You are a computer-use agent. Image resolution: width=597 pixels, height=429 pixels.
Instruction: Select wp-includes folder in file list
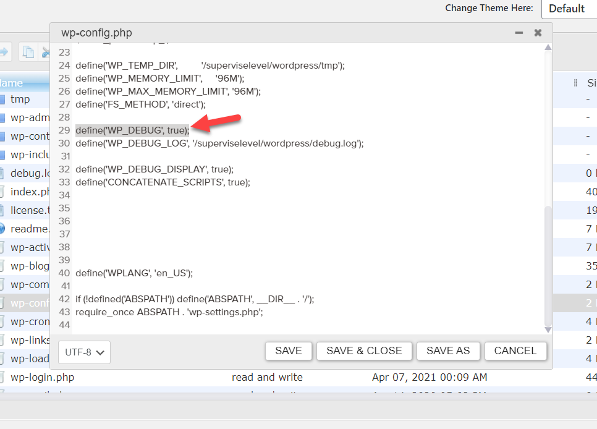(x=25, y=155)
